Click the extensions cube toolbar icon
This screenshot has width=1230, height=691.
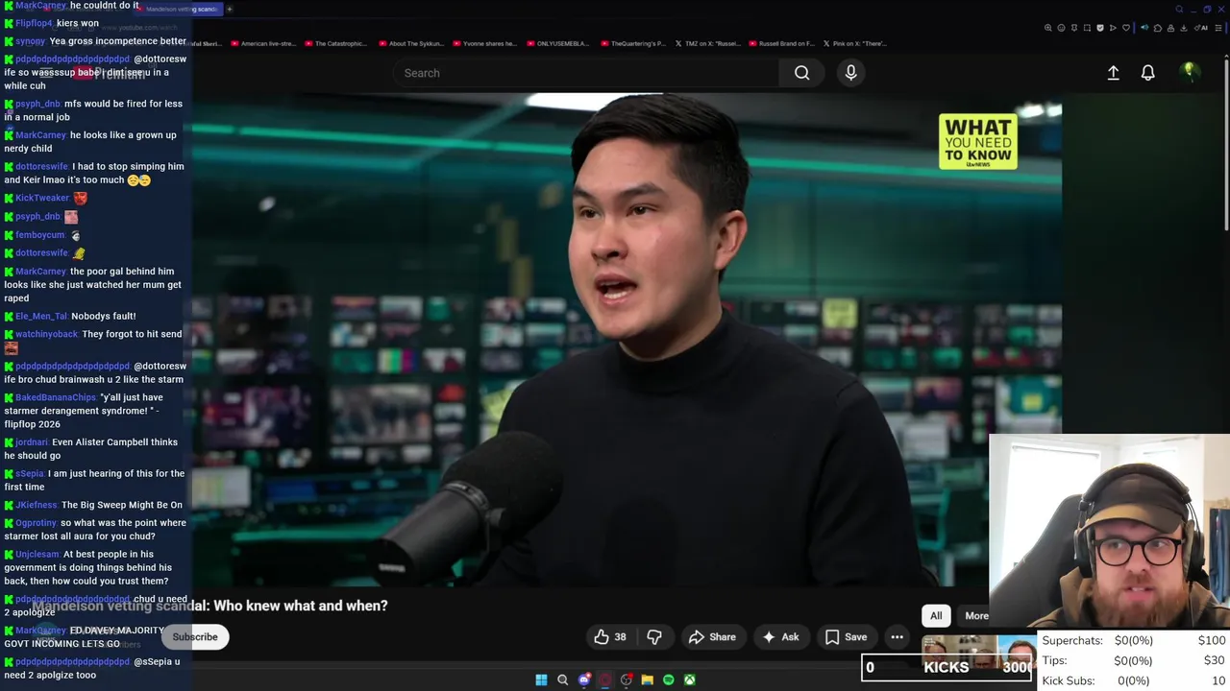click(1158, 28)
